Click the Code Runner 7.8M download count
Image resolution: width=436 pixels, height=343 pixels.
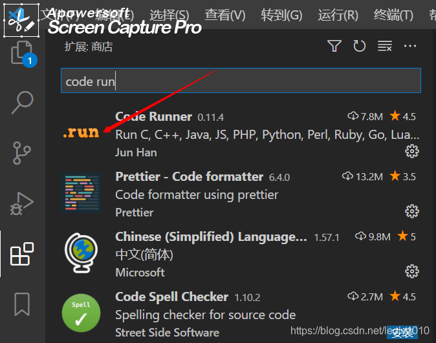click(365, 116)
